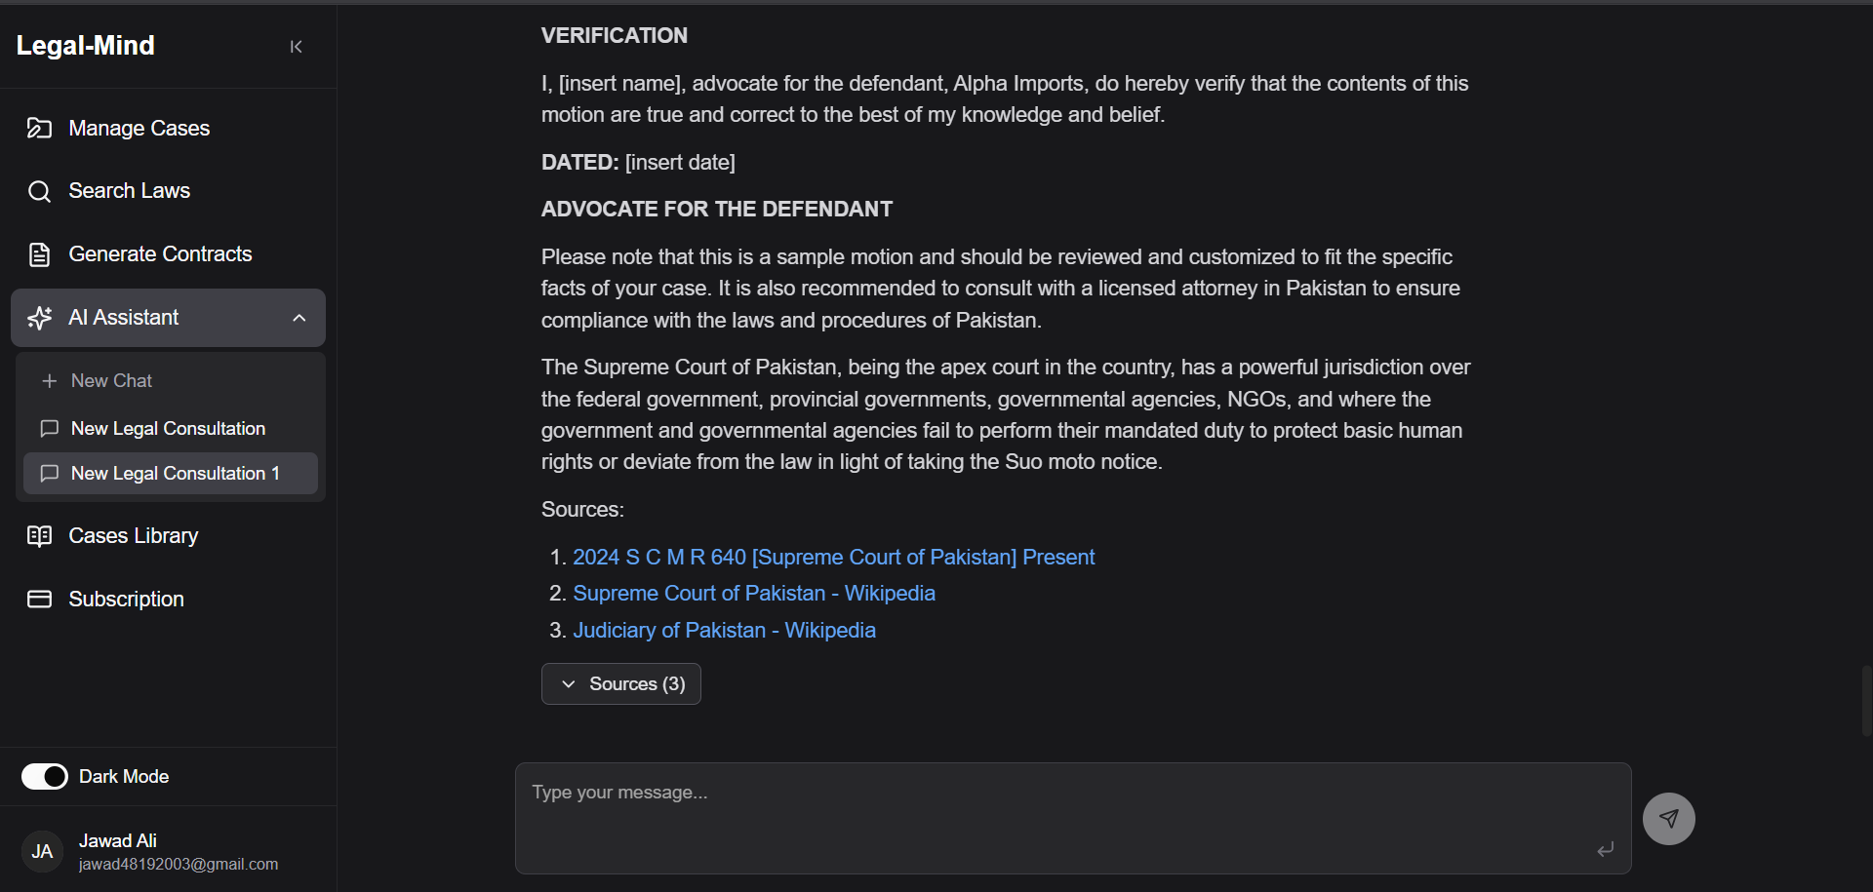Open the 2024 SCMR 640 source link
The image size is (1873, 892).
(833, 558)
